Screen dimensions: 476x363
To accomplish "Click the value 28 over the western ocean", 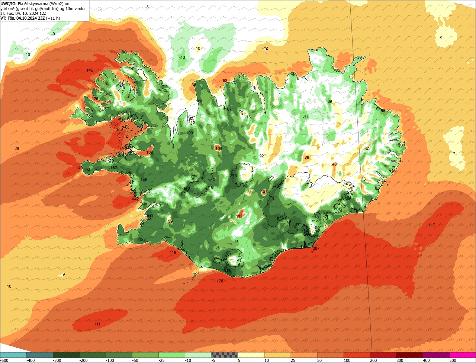I will [17, 149].
